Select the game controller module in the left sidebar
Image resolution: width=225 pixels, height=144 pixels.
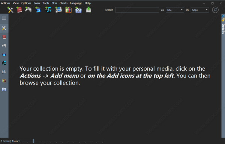pos(4,46)
